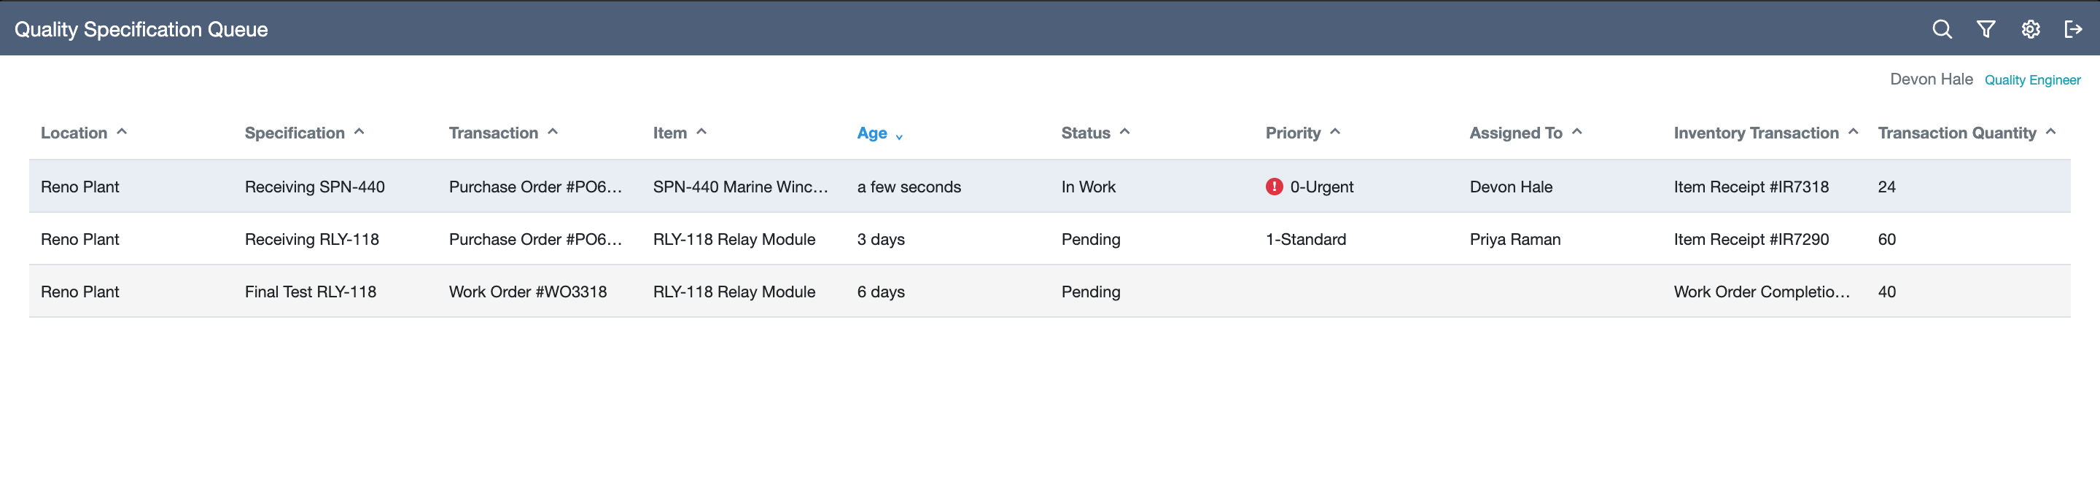The width and height of the screenshot is (2100, 481).
Task: Sort by Transaction column arrow
Action: tap(553, 131)
